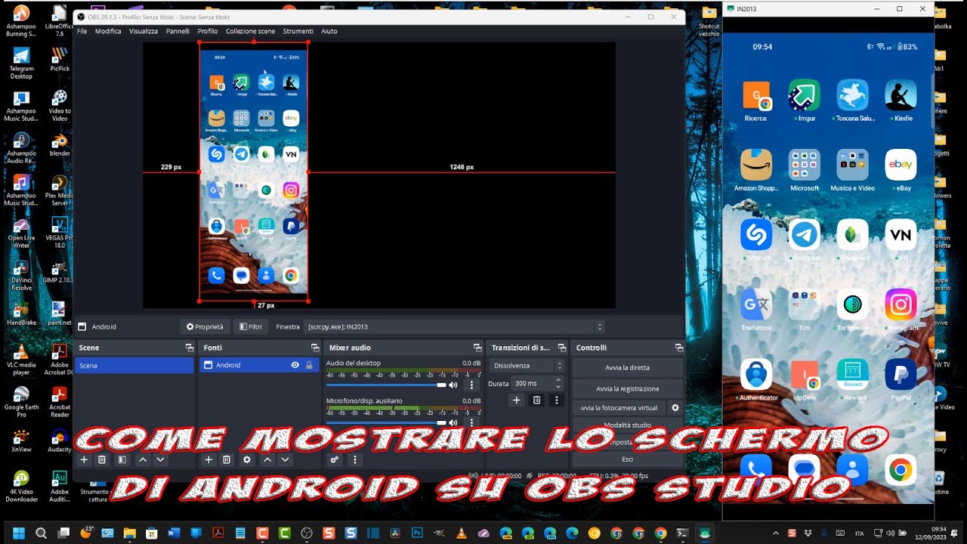Move the Android source down
Viewport: 967px width, 544px height.
pyautogui.click(x=285, y=459)
